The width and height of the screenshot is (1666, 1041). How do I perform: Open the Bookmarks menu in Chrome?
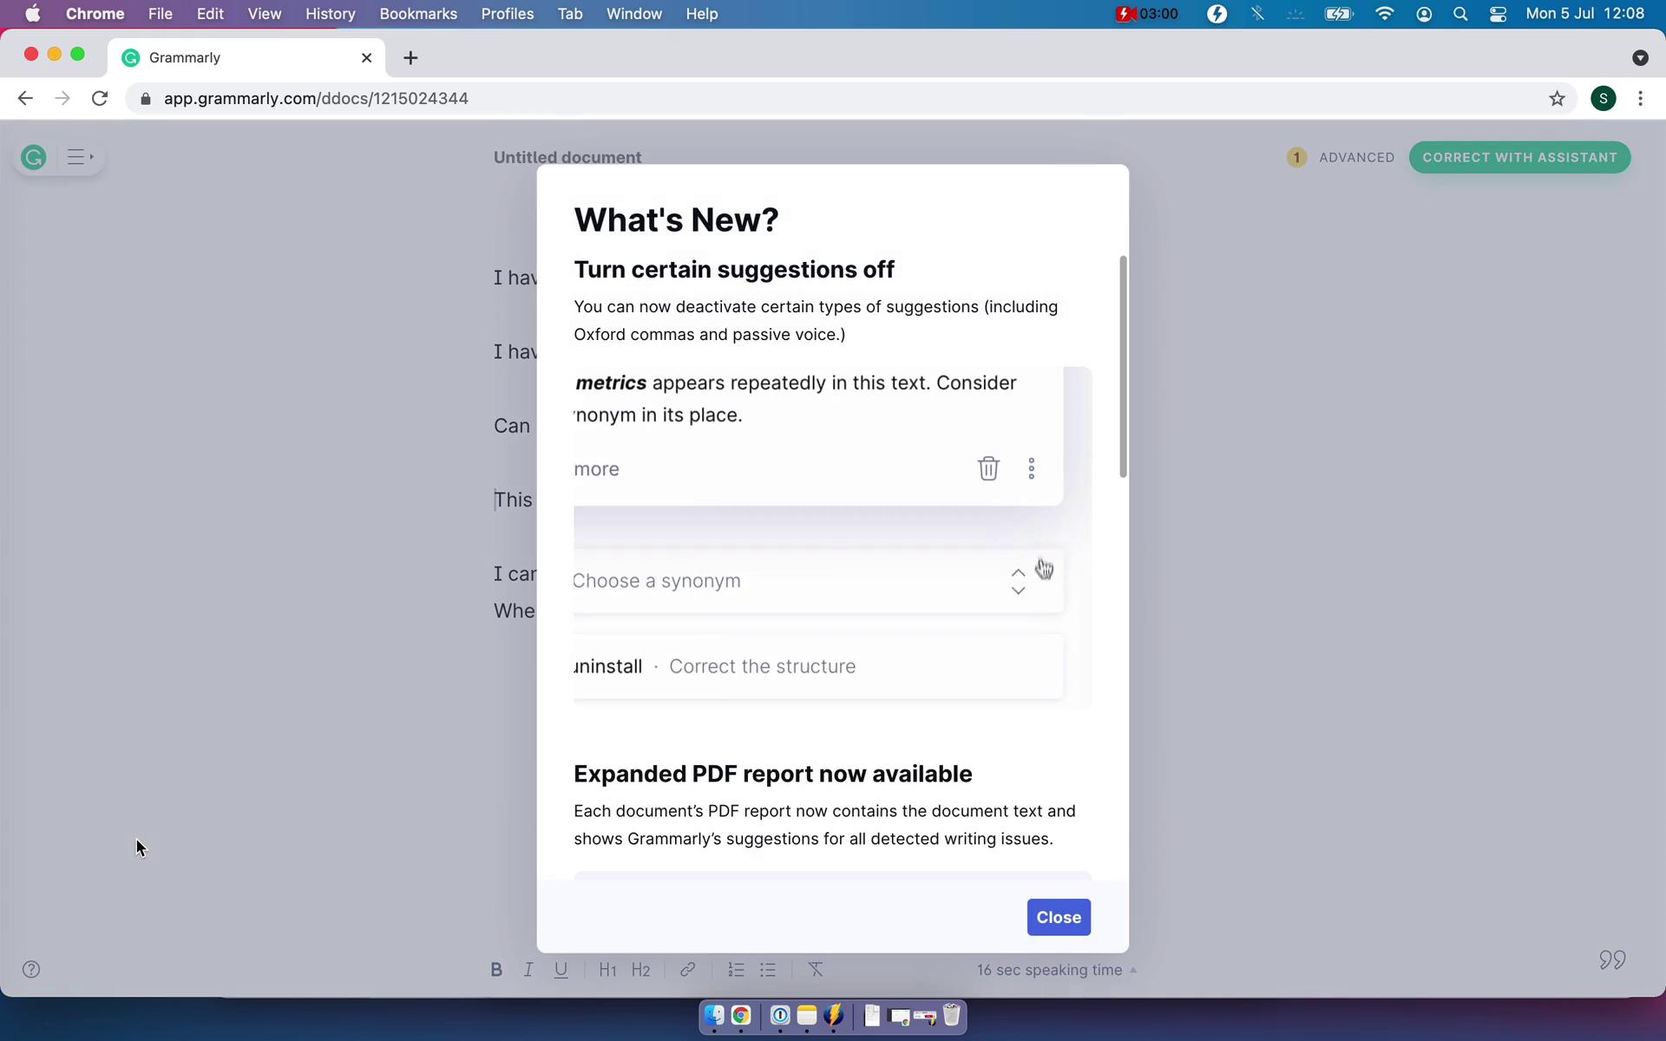[x=418, y=13]
